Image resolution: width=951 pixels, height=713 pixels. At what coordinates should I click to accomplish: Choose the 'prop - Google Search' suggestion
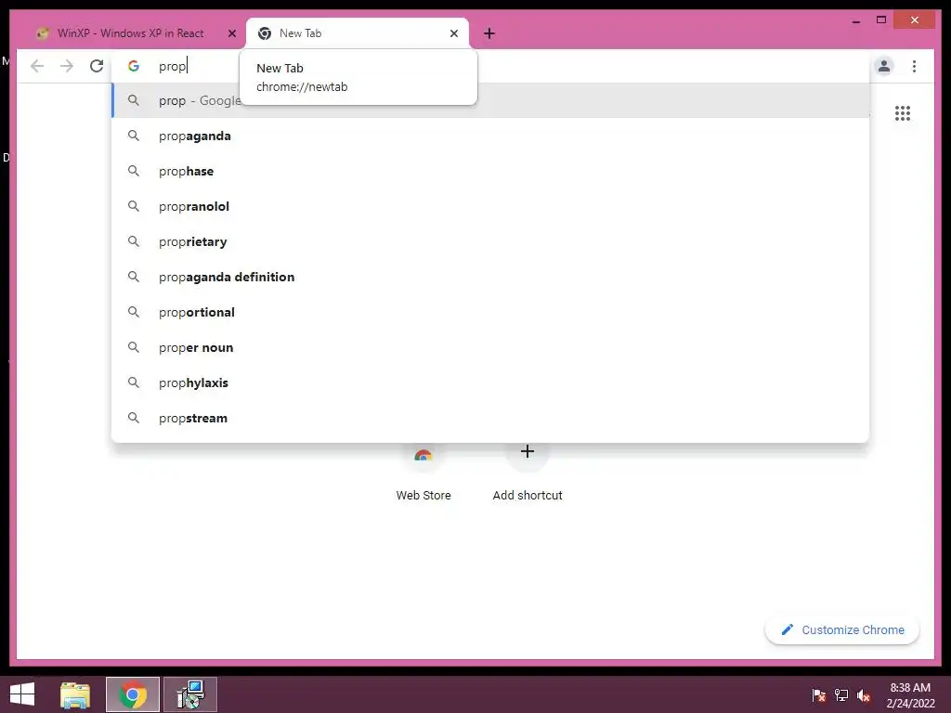tap(490, 100)
